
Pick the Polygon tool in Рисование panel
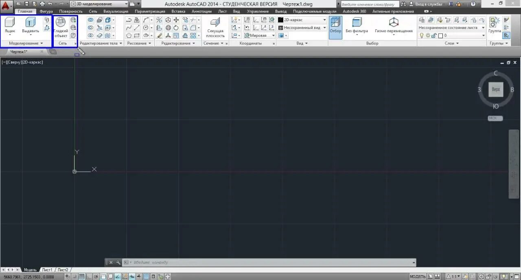[129, 35]
